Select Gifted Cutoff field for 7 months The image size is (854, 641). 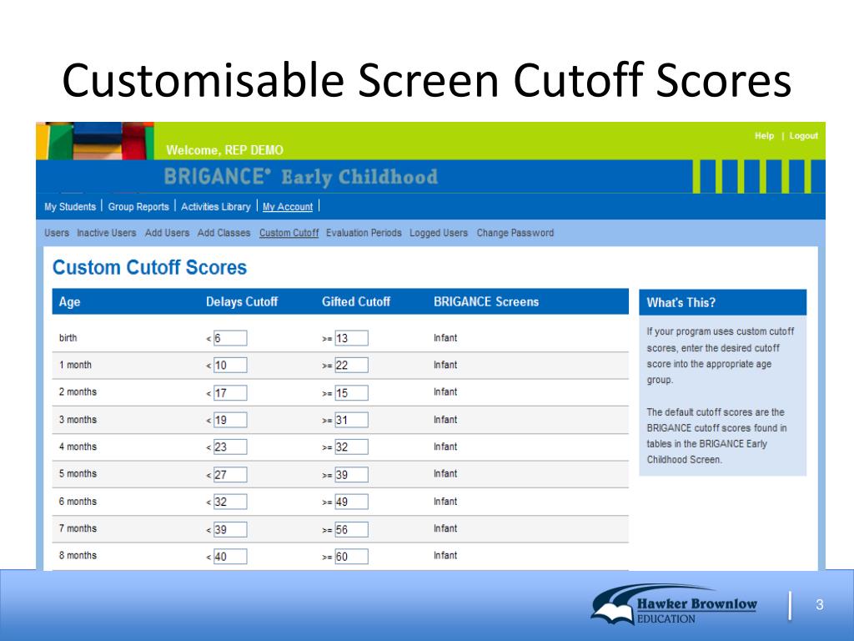click(x=351, y=529)
